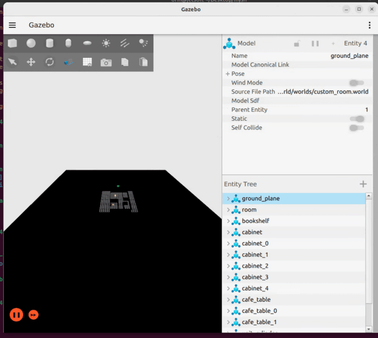Take a screenshot with camera icon
The width and height of the screenshot is (378, 338).
[106, 63]
